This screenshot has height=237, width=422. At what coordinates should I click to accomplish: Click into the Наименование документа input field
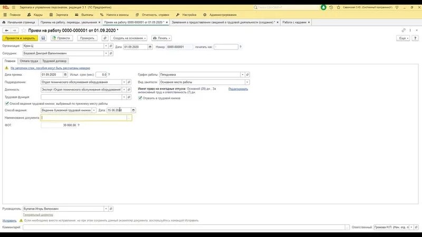(84, 117)
